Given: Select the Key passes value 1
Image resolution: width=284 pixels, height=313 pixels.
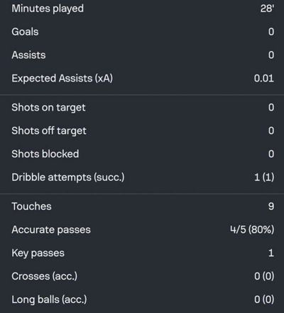Looking at the screenshot, I should 271,253.
